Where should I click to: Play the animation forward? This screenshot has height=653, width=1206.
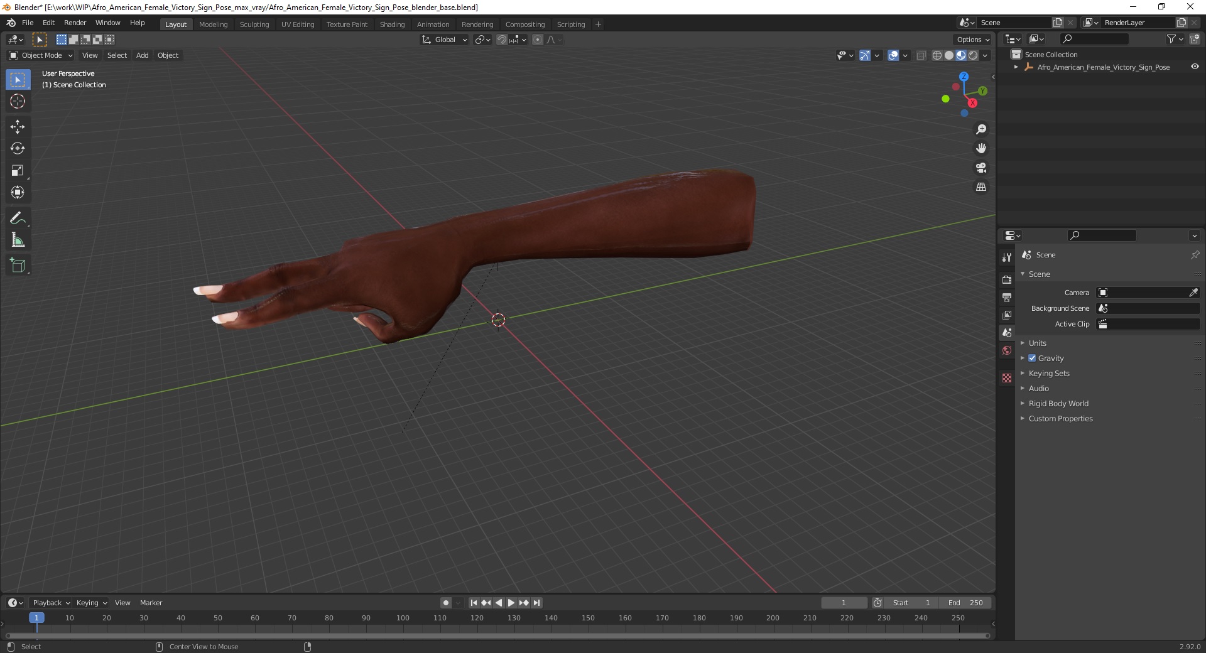511,603
